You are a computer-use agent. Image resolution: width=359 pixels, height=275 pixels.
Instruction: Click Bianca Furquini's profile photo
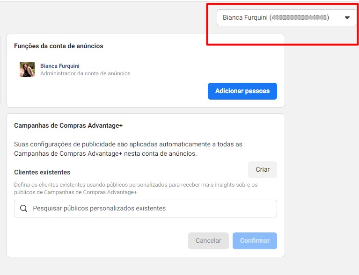(27, 70)
